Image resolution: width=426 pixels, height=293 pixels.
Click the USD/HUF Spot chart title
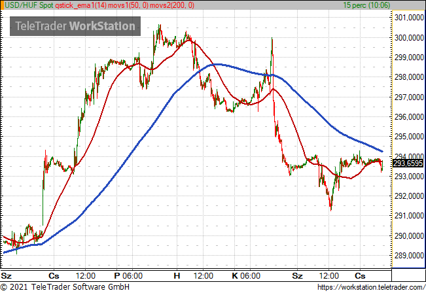[29, 5]
